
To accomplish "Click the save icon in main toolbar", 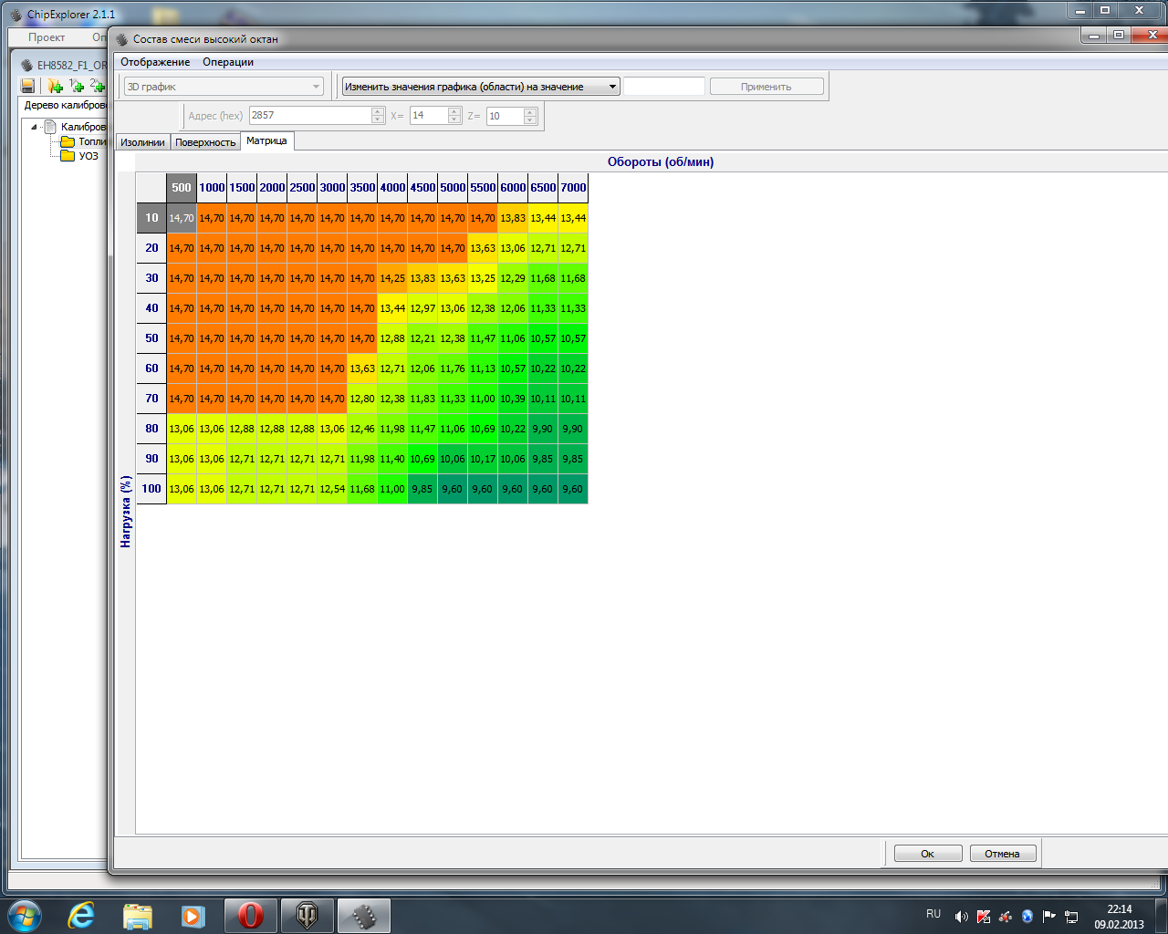I will [x=28, y=86].
